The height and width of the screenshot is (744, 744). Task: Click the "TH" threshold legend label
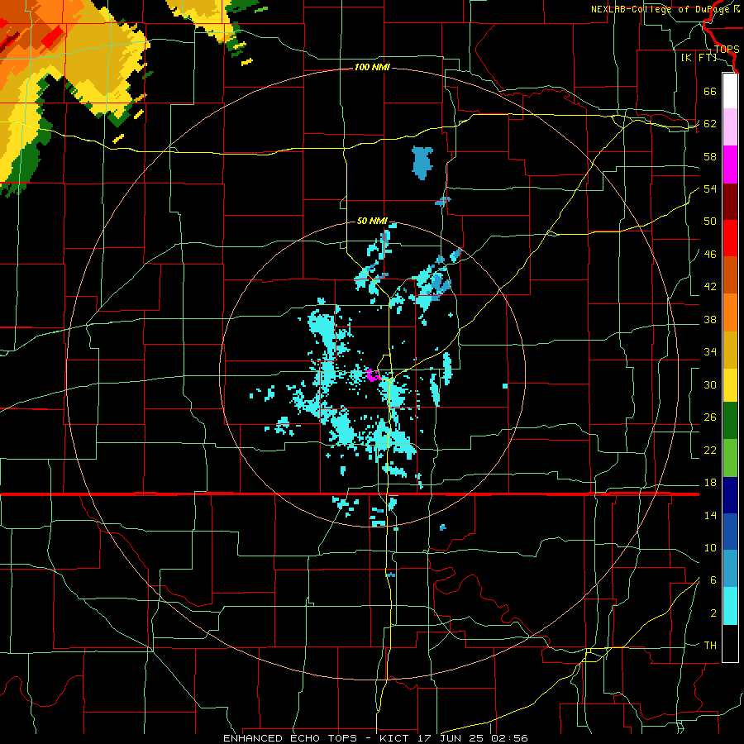tap(710, 646)
